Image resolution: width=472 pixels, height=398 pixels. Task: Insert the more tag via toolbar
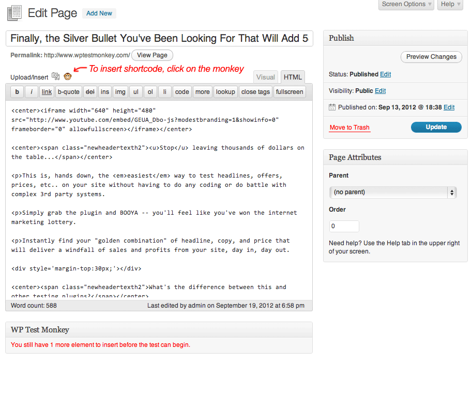coord(202,92)
